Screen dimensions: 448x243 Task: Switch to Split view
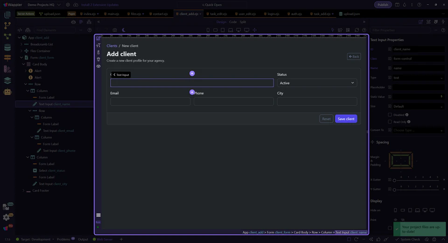243,22
